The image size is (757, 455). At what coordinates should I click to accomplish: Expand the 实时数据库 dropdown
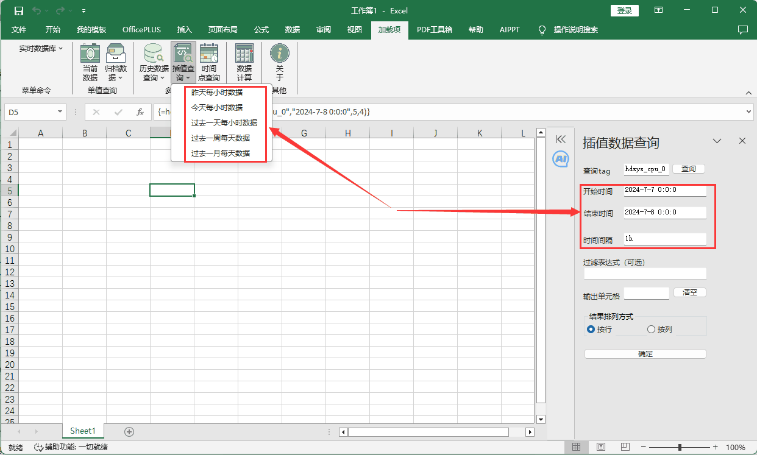(41, 48)
